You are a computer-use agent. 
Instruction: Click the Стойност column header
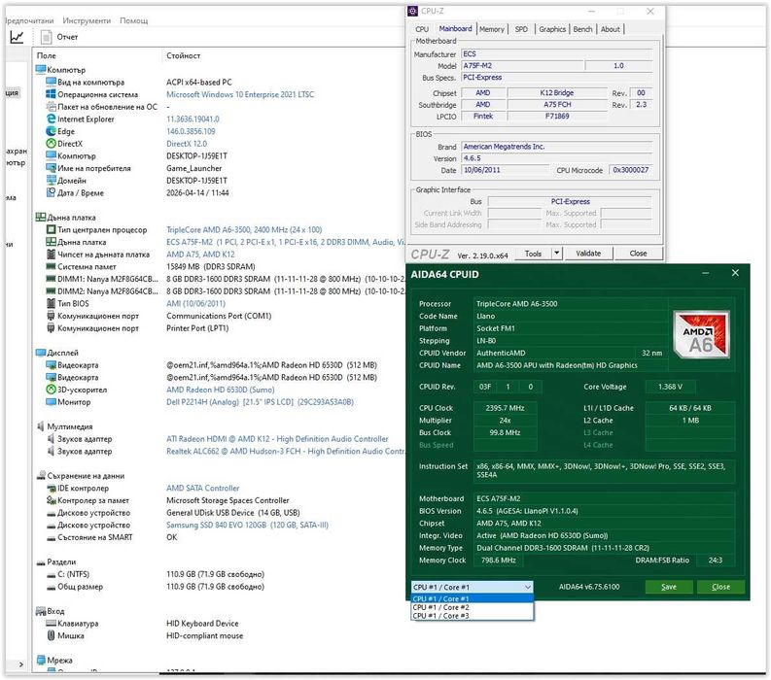click(183, 55)
